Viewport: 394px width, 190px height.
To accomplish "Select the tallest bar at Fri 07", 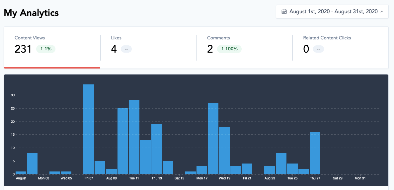I will pos(89,129).
